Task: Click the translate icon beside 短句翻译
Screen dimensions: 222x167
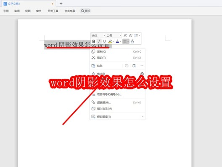Action: point(93,116)
